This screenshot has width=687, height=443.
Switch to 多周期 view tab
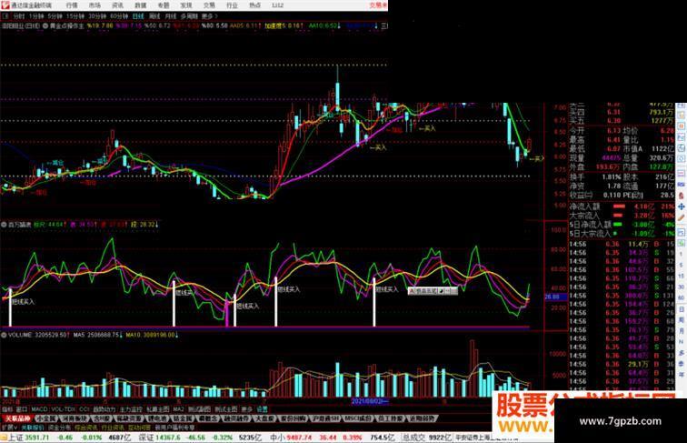point(189,16)
